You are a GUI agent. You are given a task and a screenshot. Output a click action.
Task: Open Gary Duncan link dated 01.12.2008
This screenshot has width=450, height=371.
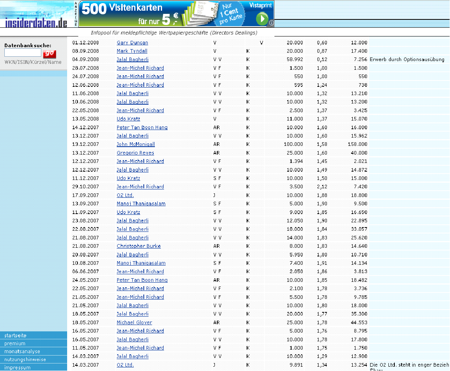132,43
